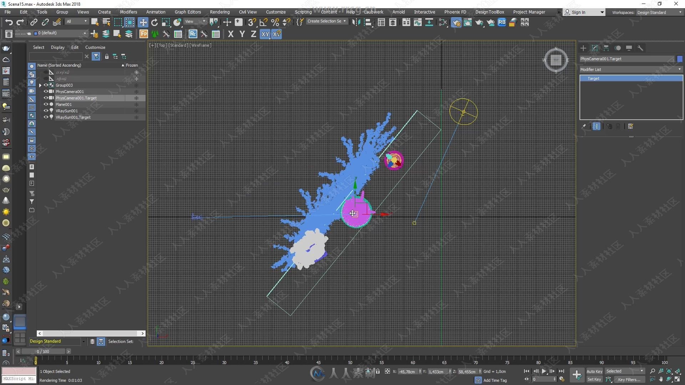Expand the Group003 tree node
Image resolution: width=685 pixels, height=385 pixels.
[40, 85]
